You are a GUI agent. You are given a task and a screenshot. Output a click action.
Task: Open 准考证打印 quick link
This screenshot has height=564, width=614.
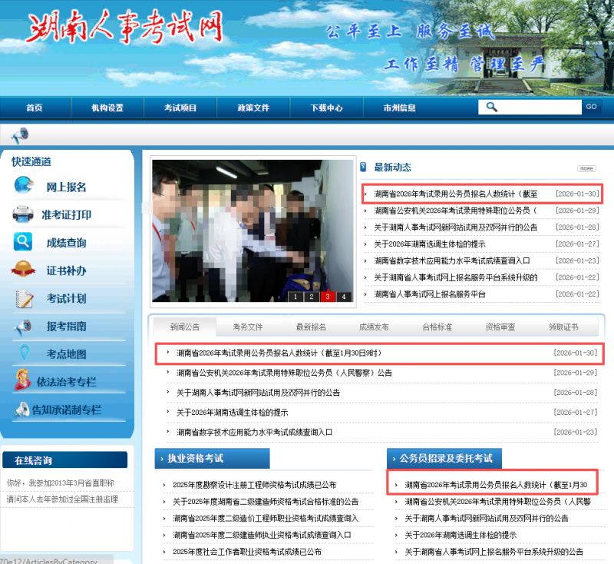point(66,215)
